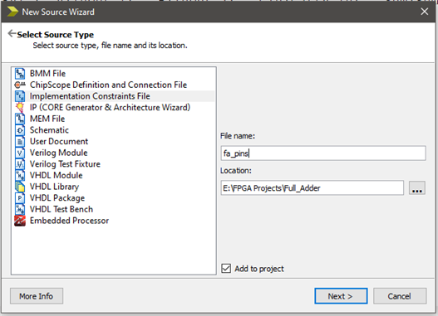The image size is (438, 316).
Task: Open the location browse (...) button
Action: click(x=417, y=188)
